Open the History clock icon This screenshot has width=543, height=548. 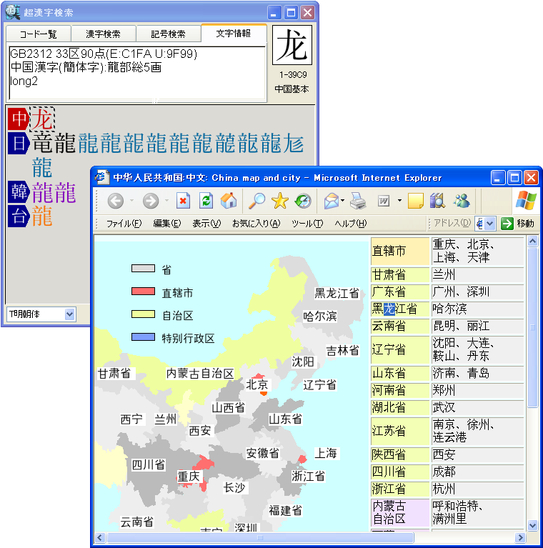coord(303,201)
